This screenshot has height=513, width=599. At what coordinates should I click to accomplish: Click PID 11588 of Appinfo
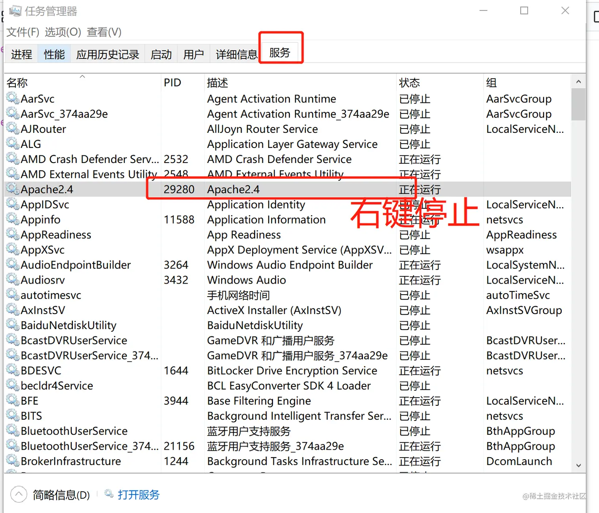click(x=179, y=220)
